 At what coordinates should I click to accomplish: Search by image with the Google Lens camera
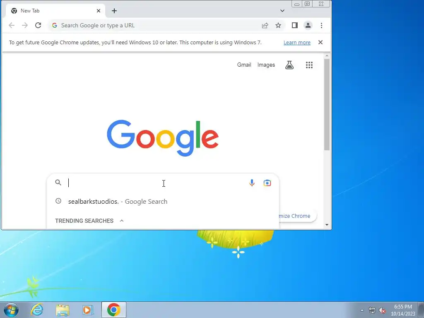coord(267,183)
